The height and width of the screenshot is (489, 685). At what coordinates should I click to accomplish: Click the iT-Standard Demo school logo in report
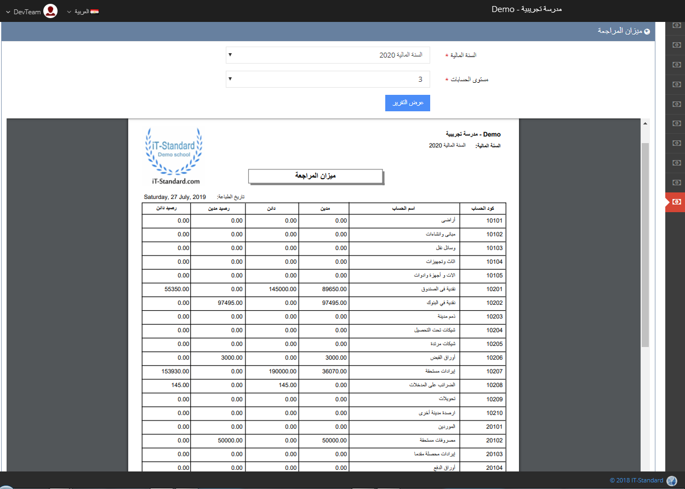pyautogui.click(x=173, y=156)
